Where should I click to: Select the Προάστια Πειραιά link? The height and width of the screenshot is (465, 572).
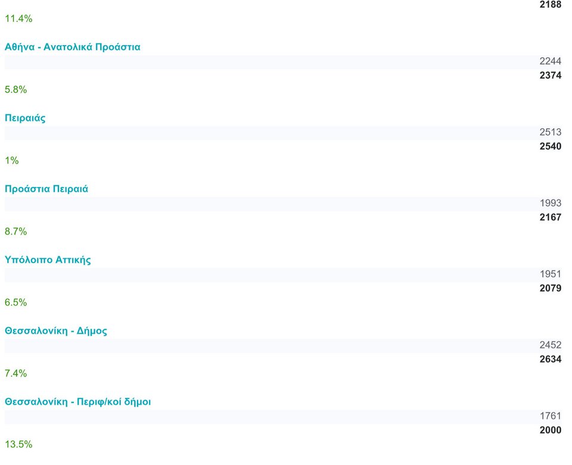point(46,189)
